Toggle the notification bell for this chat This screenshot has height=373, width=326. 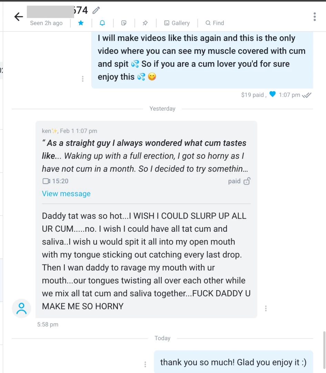click(102, 23)
